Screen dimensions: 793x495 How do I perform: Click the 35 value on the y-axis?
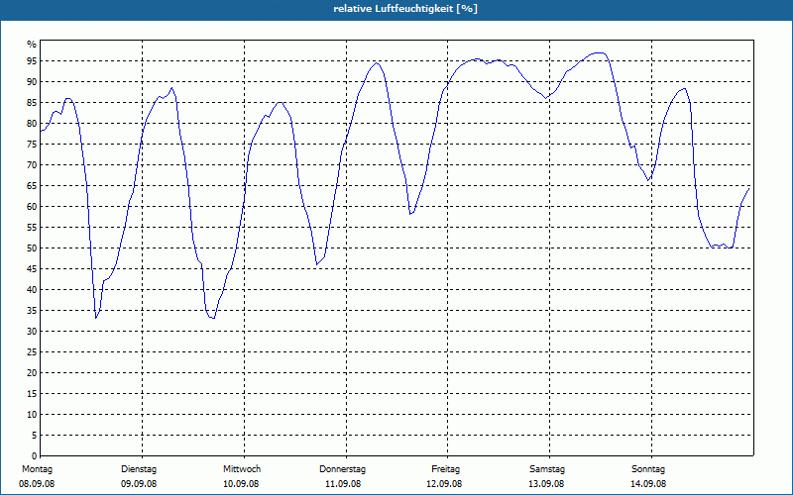pyautogui.click(x=32, y=311)
